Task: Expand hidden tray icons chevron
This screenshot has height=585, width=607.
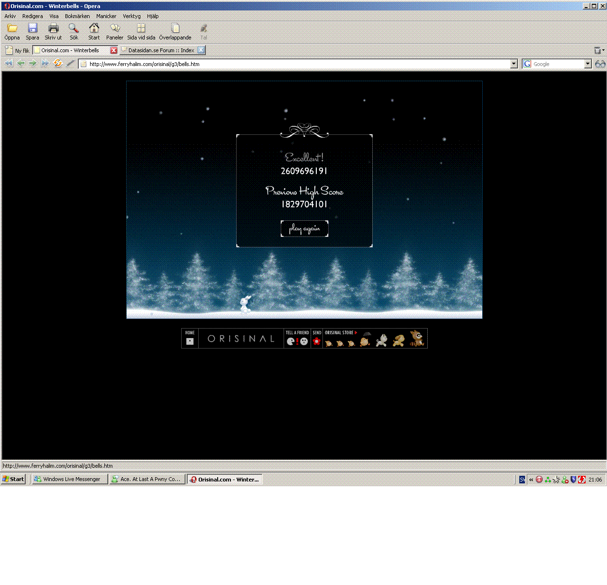Action: click(x=531, y=480)
